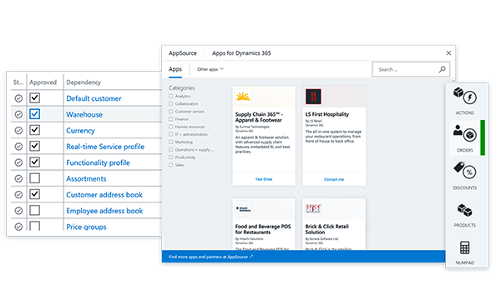Open the Discounts icon in POS panel
The height and width of the screenshot is (305, 496).
click(464, 171)
